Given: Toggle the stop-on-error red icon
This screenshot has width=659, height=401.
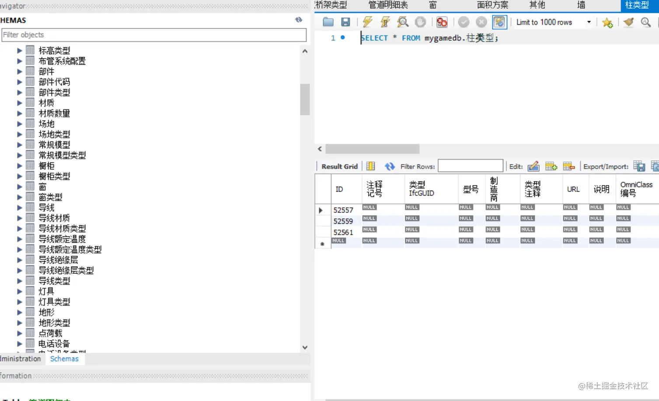Looking at the screenshot, I should 442,22.
